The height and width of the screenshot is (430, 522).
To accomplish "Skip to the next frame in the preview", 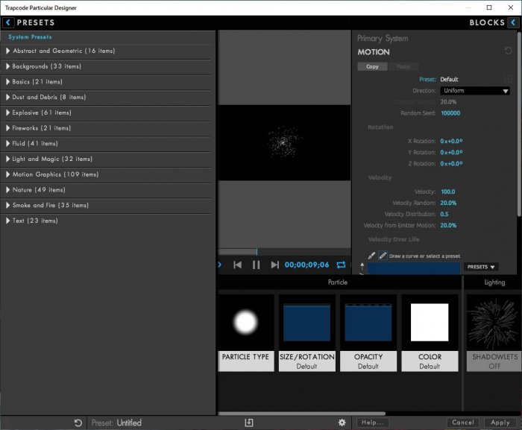I will [x=274, y=265].
